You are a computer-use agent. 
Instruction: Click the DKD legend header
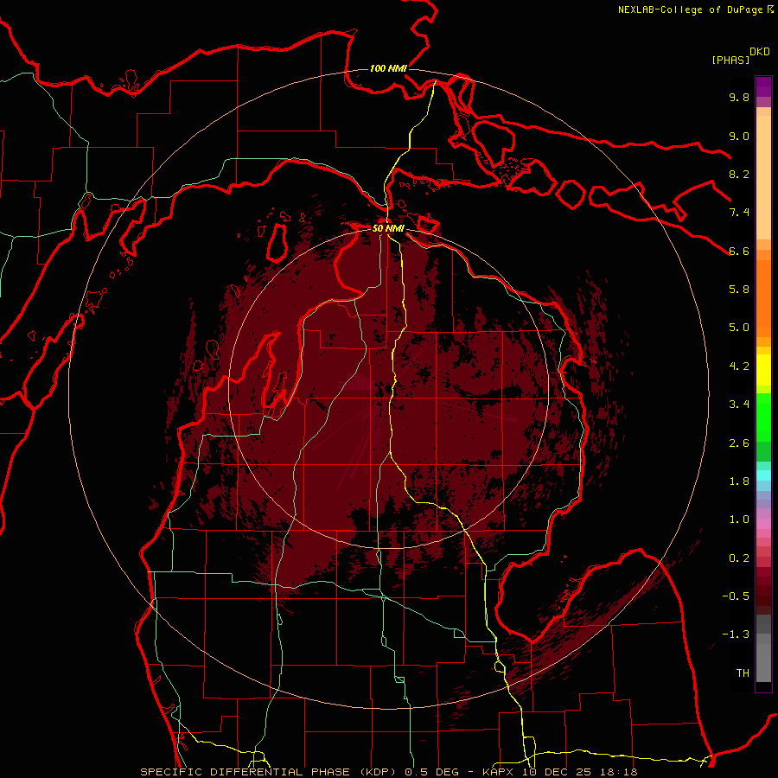(x=760, y=52)
